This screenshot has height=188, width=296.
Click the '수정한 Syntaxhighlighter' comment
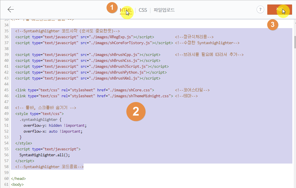tap(207, 43)
